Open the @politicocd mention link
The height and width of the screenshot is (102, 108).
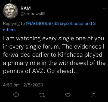coord(72,23)
